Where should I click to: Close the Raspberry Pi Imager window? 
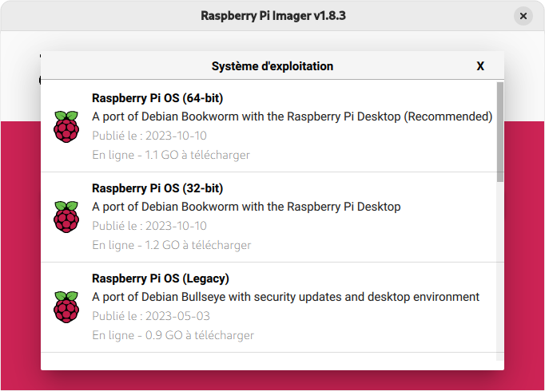(x=523, y=16)
